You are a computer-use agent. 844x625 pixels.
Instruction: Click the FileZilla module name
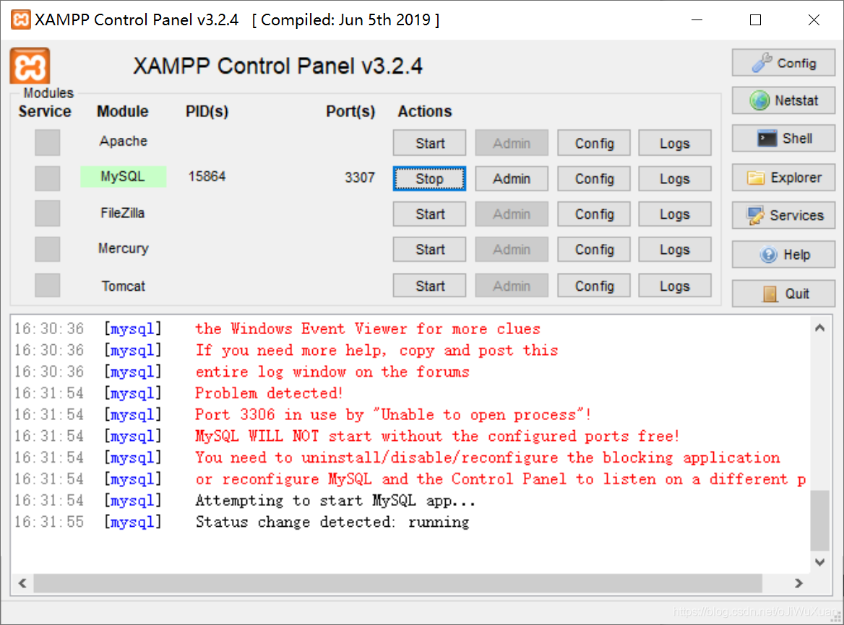tap(123, 213)
